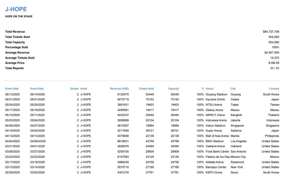Click the Taiwan country cell
The height and width of the screenshot is (184, 288).
tap(275, 105)
